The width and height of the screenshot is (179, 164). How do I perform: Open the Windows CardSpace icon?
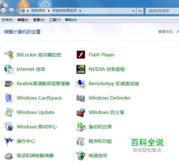9,98
